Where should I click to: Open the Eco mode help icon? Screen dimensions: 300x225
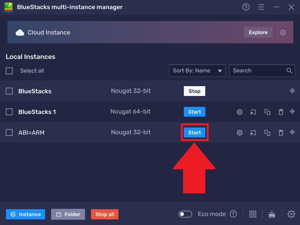pos(233,214)
